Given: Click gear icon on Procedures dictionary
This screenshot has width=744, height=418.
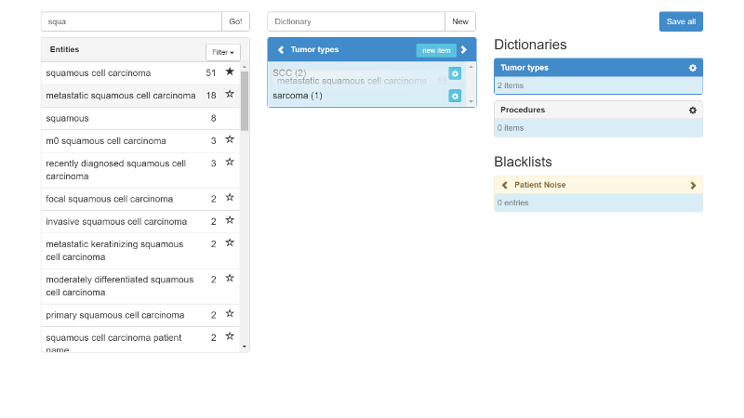Looking at the screenshot, I should coord(692,110).
